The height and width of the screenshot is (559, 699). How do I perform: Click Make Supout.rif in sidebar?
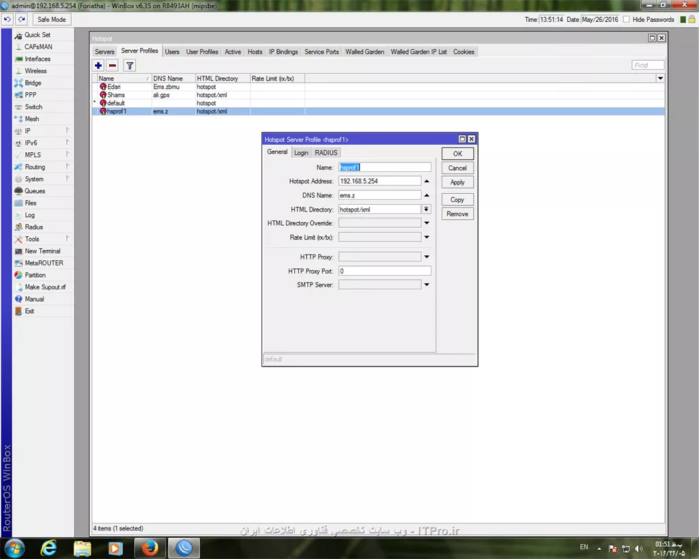pos(45,287)
